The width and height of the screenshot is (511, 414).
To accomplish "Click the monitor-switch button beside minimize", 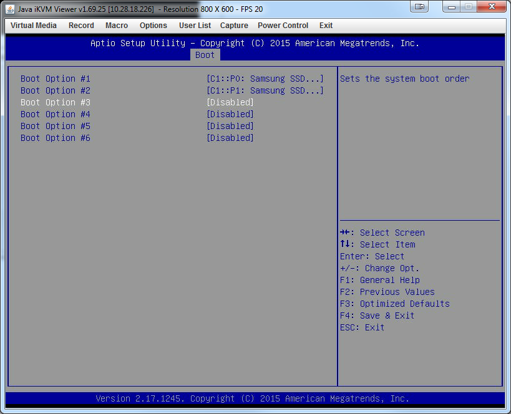I will (420, 7).
